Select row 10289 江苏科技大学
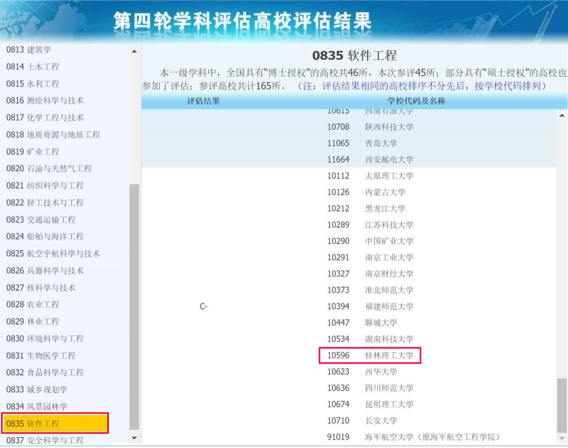 click(370, 225)
